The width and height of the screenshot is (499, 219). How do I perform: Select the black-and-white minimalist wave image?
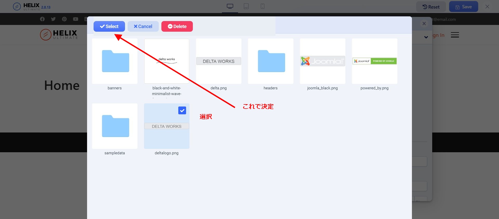(x=167, y=61)
